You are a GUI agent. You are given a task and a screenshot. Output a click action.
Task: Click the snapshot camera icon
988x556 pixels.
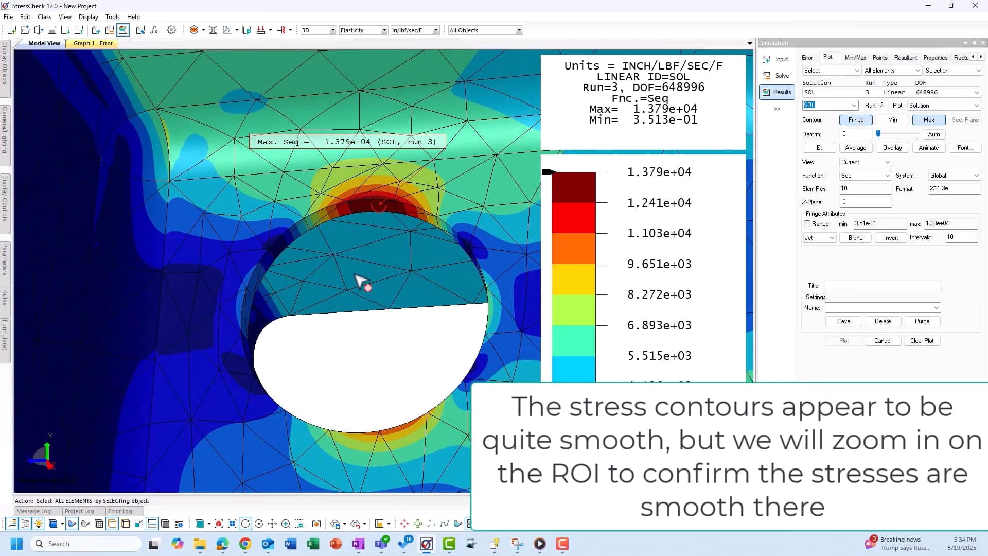pos(316,524)
